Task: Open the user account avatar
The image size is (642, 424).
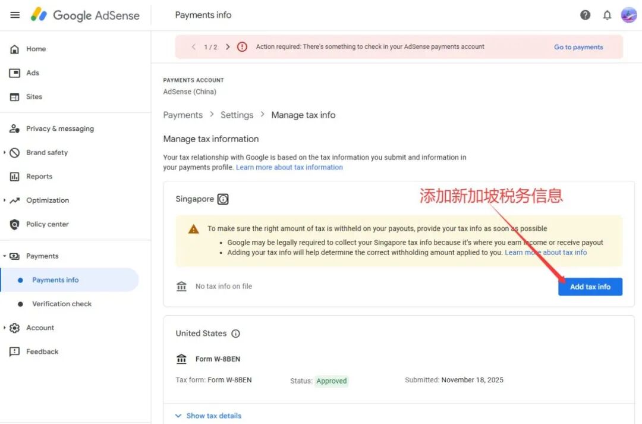Action: [x=628, y=15]
